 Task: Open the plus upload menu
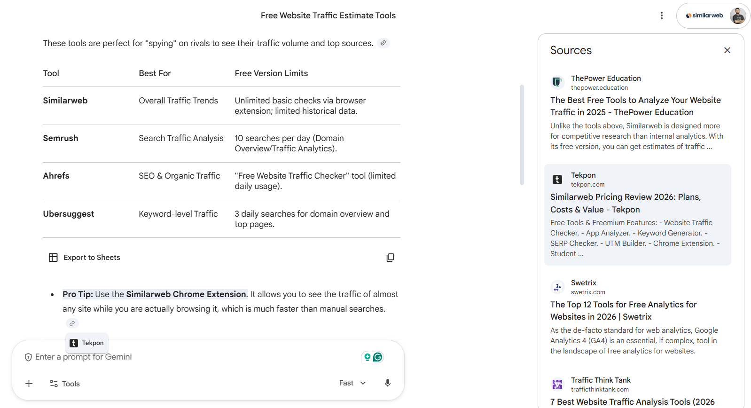pyautogui.click(x=29, y=384)
